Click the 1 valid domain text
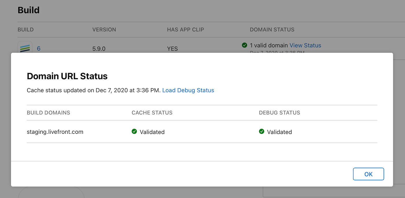The width and height of the screenshot is (405, 198). 269,45
